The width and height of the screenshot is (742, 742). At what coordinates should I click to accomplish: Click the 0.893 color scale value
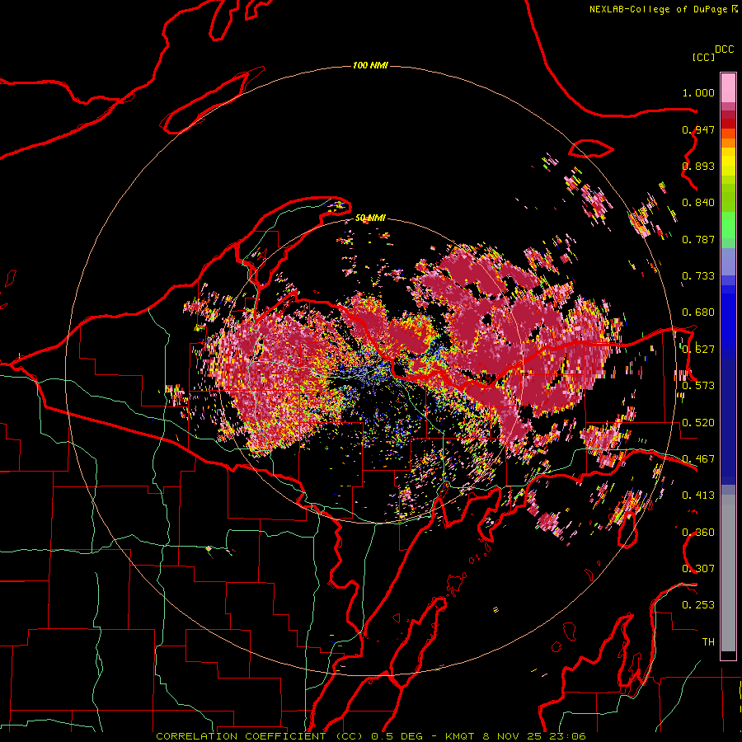[698, 166]
